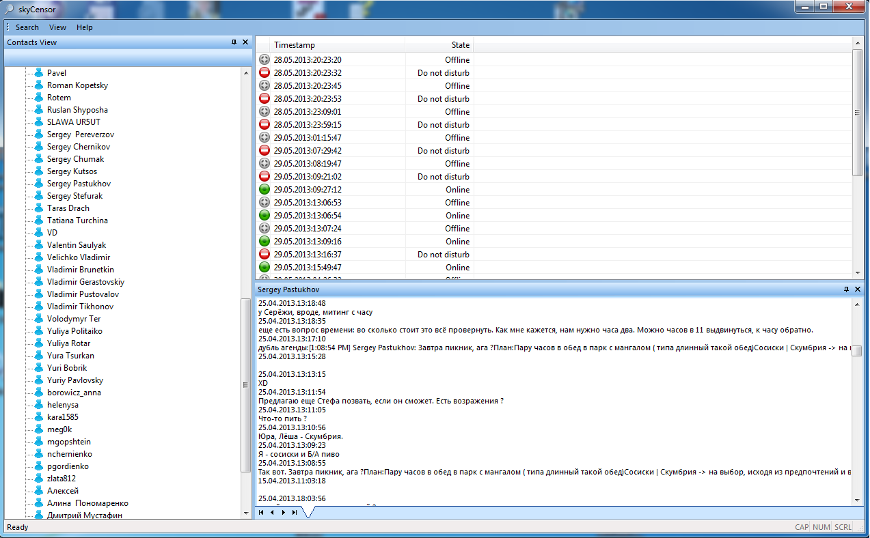Select Volodymyr Ter contact
Viewport: 870px width, 538px height.
tap(74, 319)
